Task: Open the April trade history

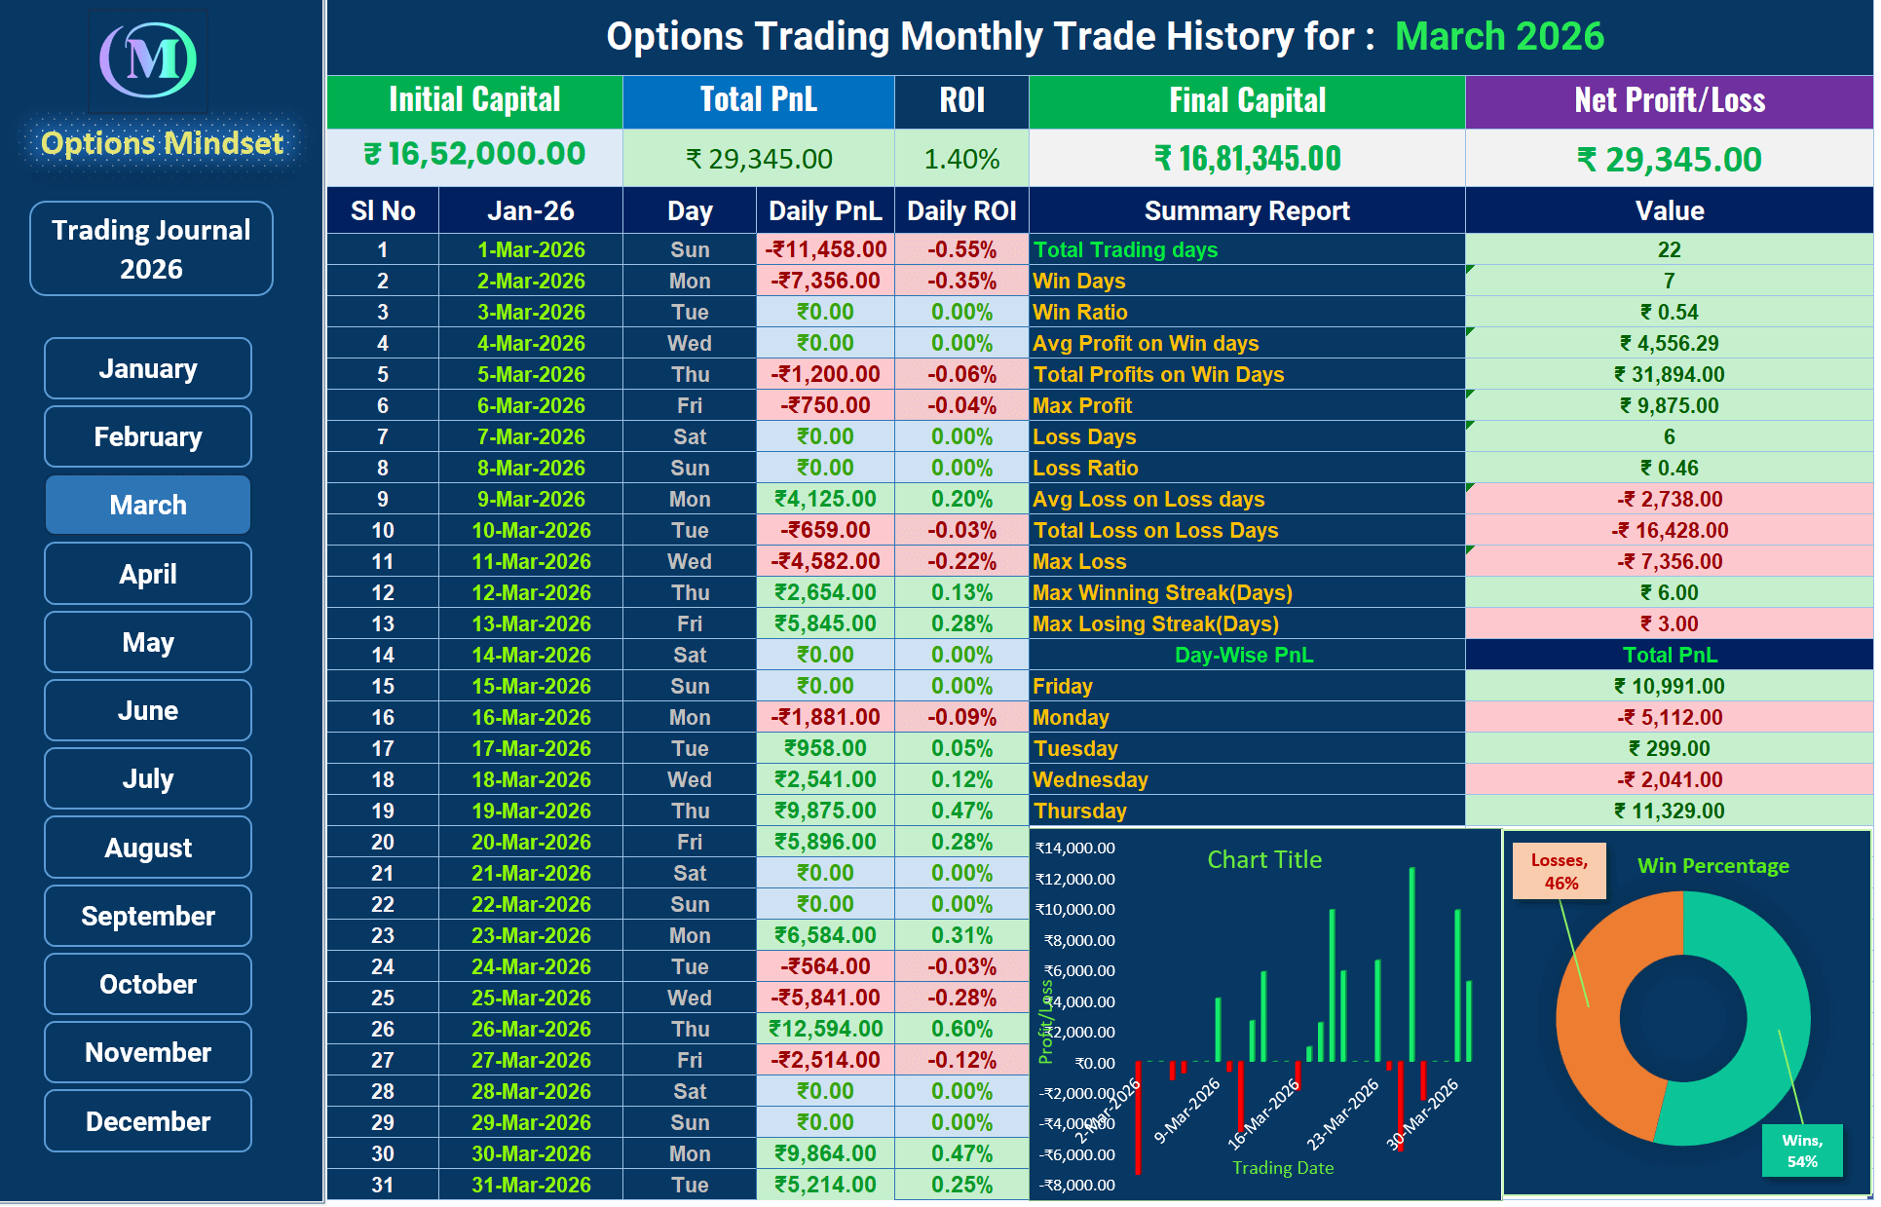Action: (x=147, y=574)
